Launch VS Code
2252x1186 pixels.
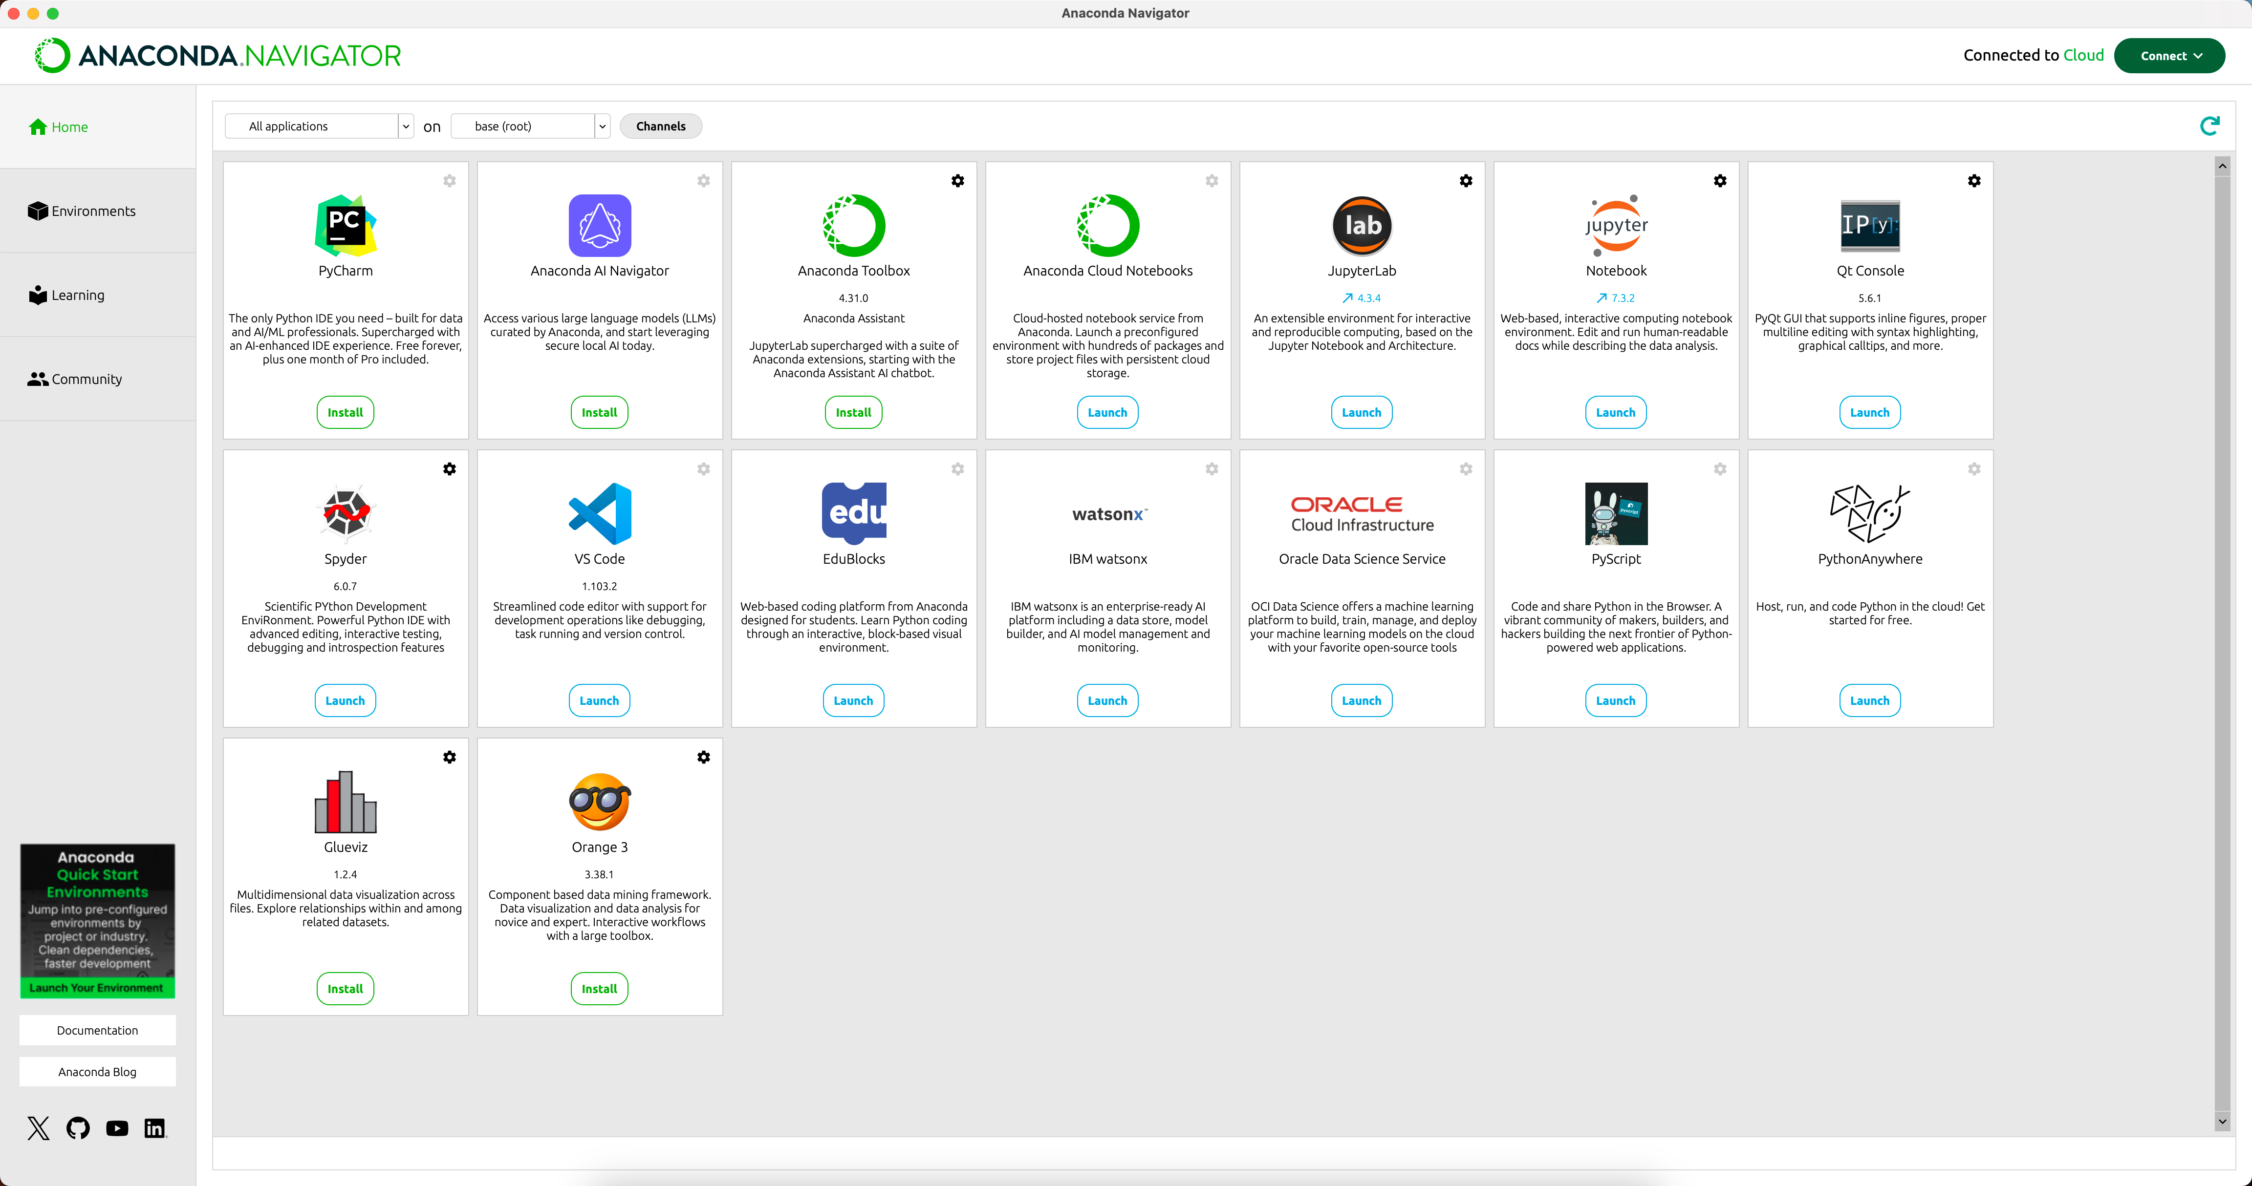[599, 700]
